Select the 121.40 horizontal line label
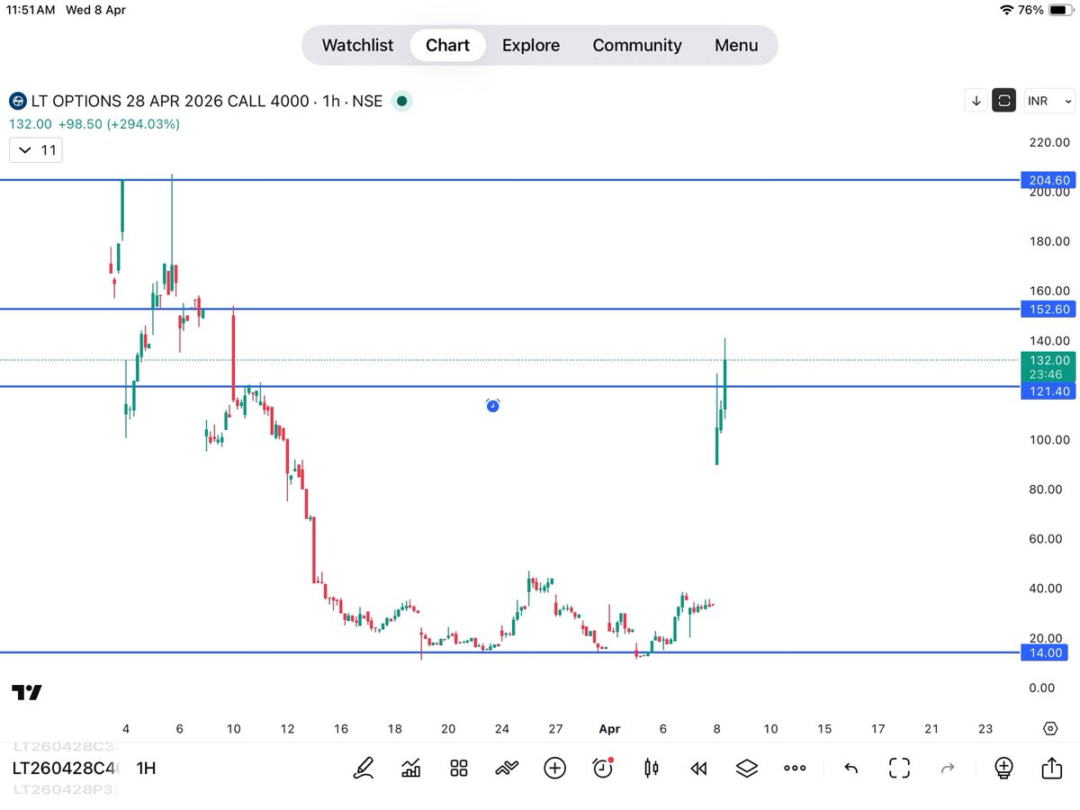 click(1049, 391)
